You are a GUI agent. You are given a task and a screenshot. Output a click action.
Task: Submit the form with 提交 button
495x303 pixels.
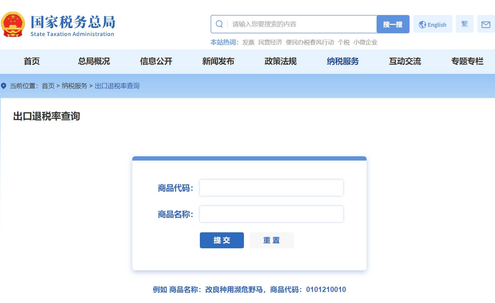click(222, 240)
